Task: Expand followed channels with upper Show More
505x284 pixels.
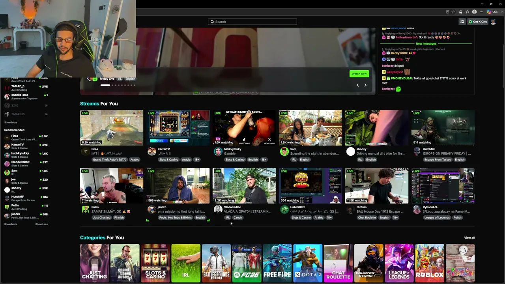Action: coord(11,123)
